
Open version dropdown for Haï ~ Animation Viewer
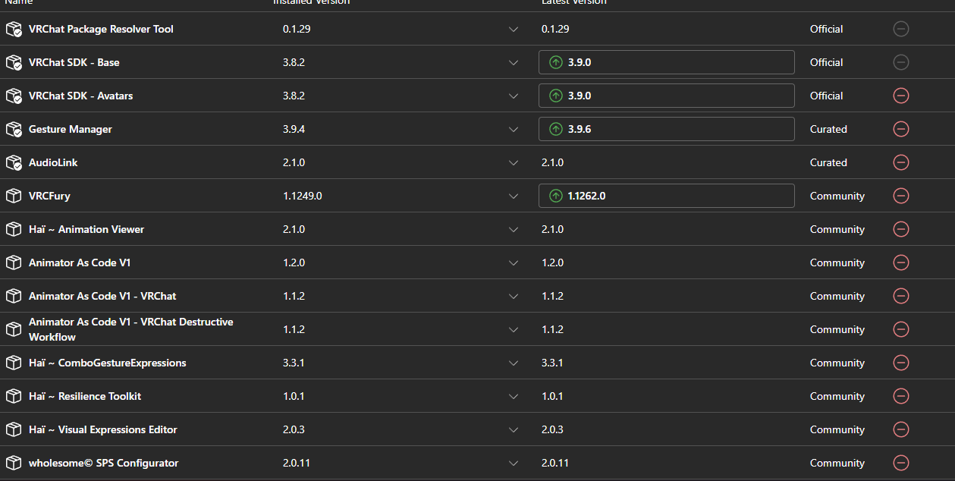pyautogui.click(x=514, y=229)
